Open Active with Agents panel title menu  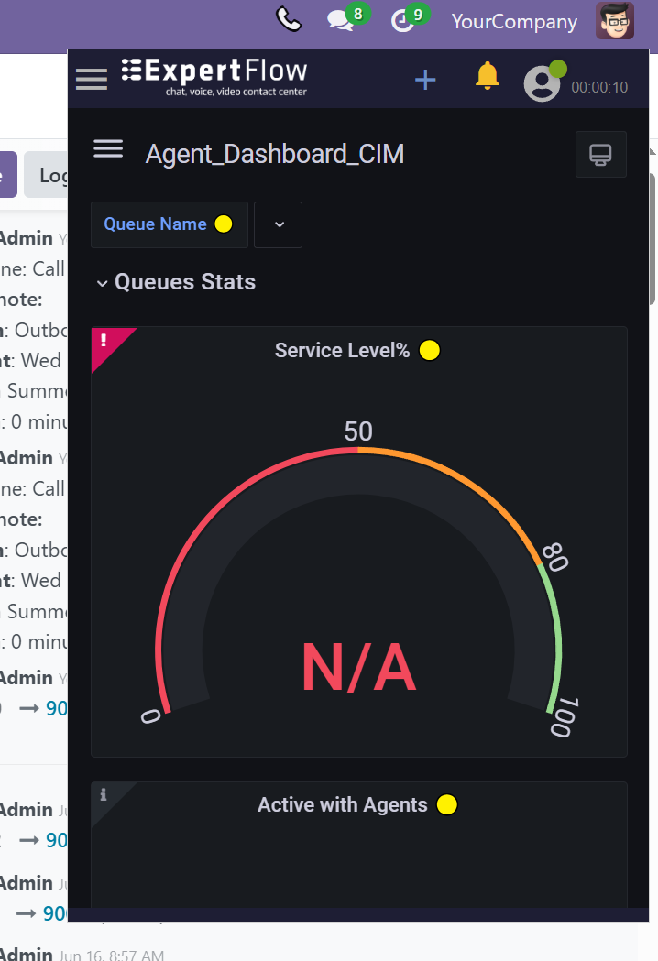pos(342,805)
